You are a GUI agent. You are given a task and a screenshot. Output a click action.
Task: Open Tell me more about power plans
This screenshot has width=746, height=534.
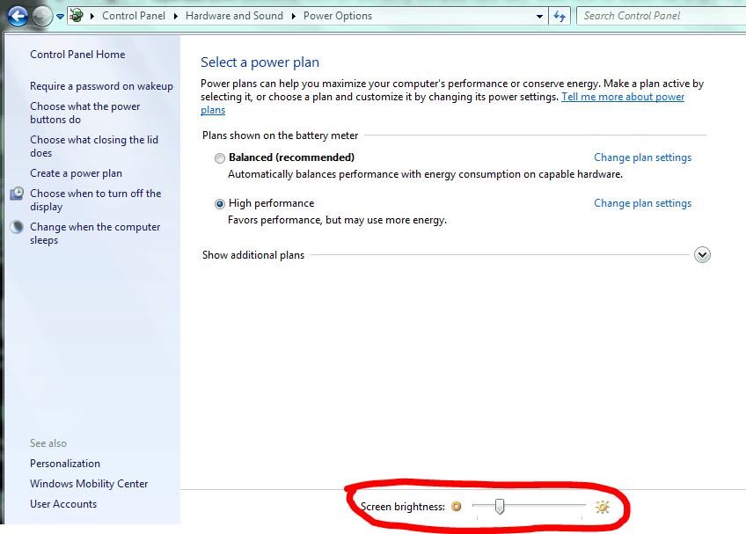point(623,97)
